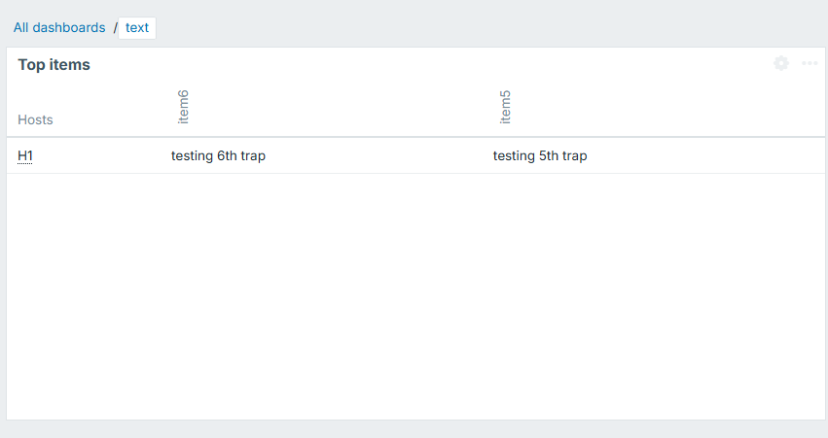Click the Top items widget title

tap(54, 64)
